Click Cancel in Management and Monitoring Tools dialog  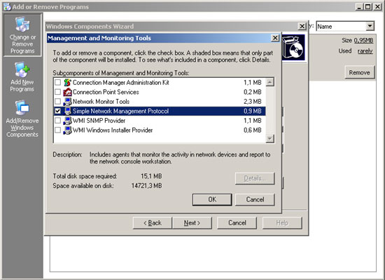click(x=255, y=199)
